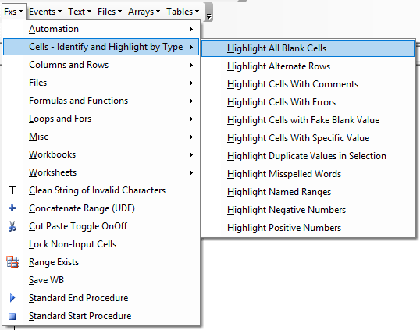Open the Arrays dropdown menu
This screenshot has height=330, width=420.
(x=144, y=12)
